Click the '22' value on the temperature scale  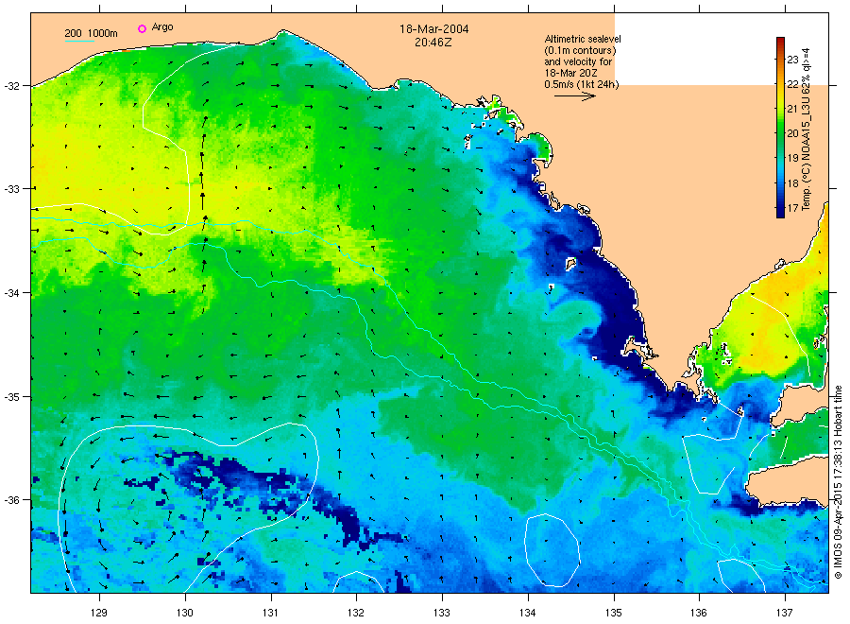click(x=792, y=84)
